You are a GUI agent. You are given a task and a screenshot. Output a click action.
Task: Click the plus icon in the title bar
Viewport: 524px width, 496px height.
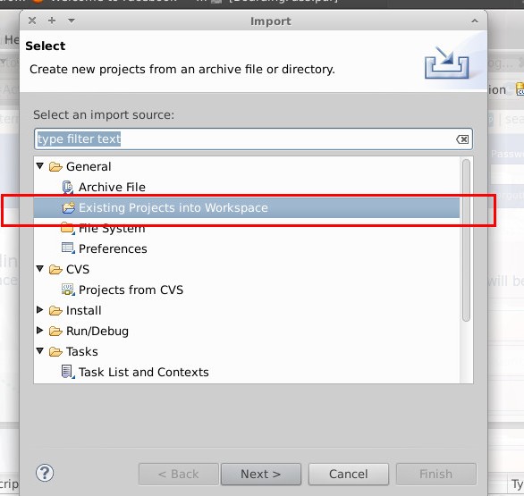pos(52,21)
